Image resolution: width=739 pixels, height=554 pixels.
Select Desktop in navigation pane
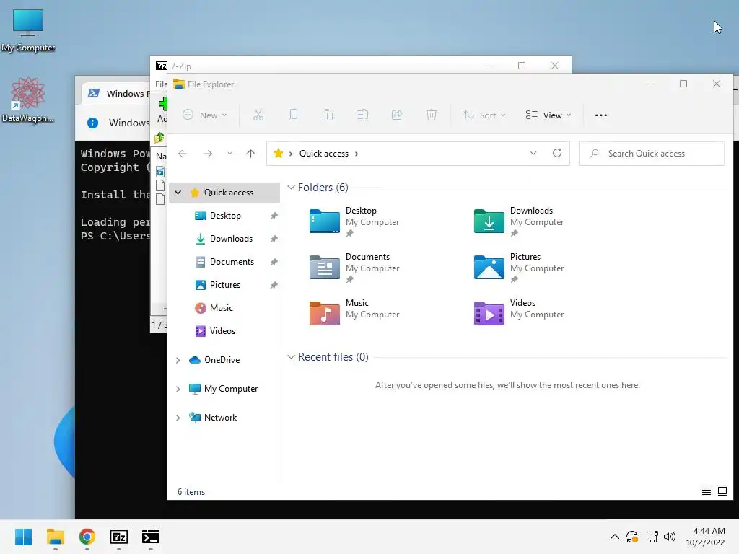pyautogui.click(x=224, y=215)
